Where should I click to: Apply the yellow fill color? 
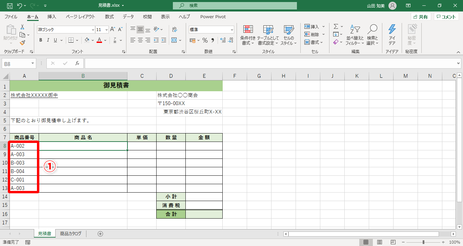[87, 40]
